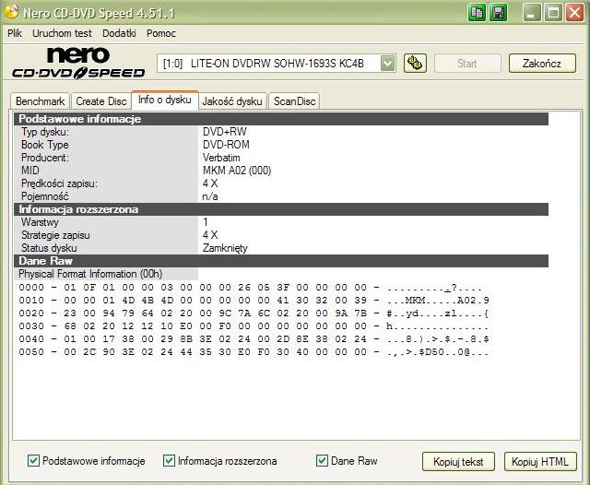Click the Prędkości zapisu label
590x485 pixels.
pyautogui.click(x=59, y=183)
